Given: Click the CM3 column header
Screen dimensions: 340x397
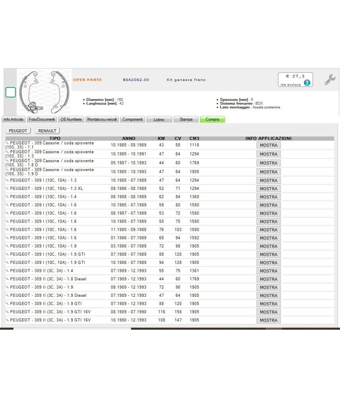Looking at the screenshot, I should click(194, 138).
